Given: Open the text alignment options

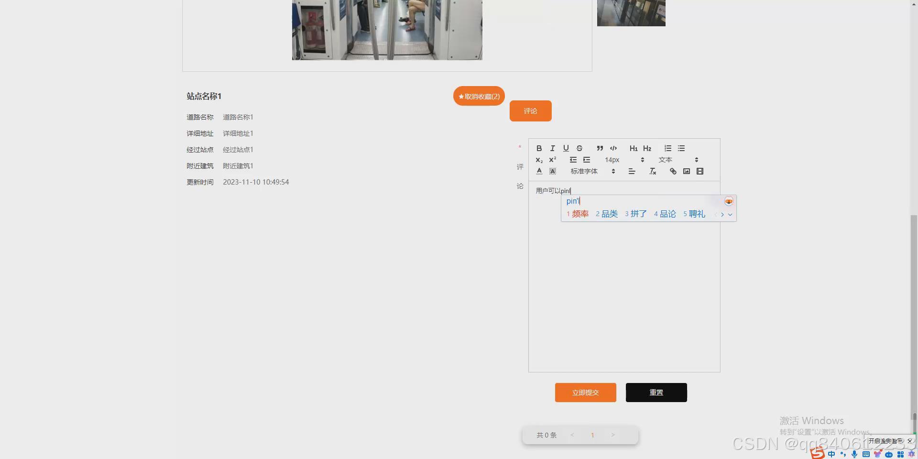Looking at the screenshot, I should click(x=632, y=171).
